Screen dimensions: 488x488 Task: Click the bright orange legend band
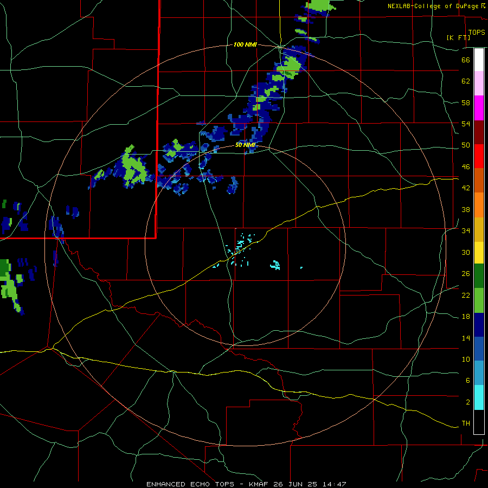(479, 205)
